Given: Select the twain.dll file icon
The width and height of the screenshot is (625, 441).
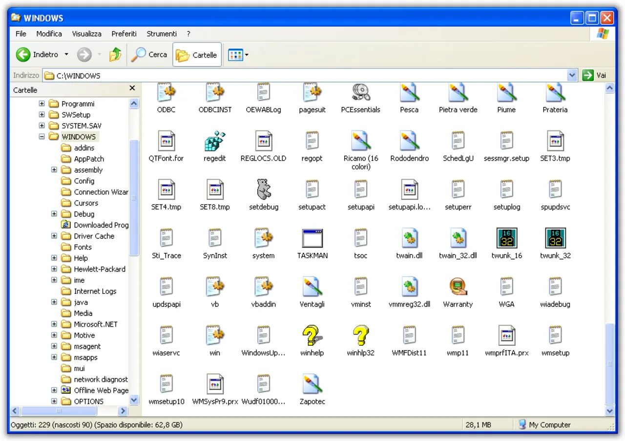Looking at the screenshot, I should tap(409, 238).
